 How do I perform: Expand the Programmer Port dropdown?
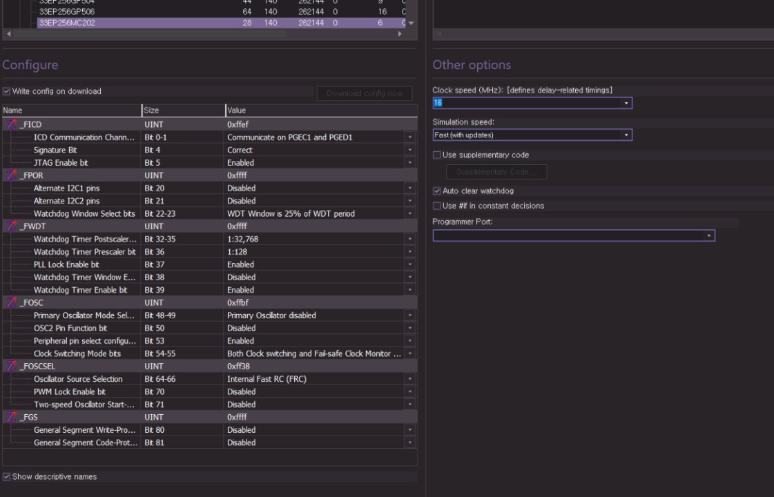pos(708,236)
